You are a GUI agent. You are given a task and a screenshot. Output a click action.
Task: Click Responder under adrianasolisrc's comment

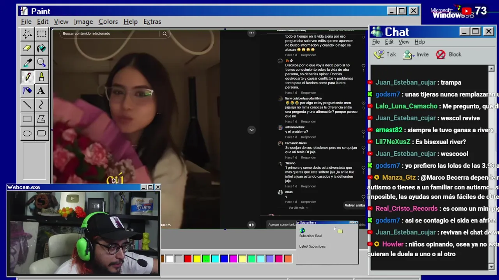coord(308,137)
